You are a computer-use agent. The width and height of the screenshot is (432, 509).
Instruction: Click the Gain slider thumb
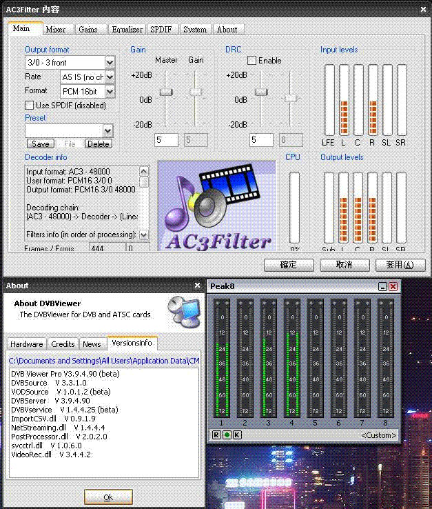pyautogui.click(x=196, y=92)
